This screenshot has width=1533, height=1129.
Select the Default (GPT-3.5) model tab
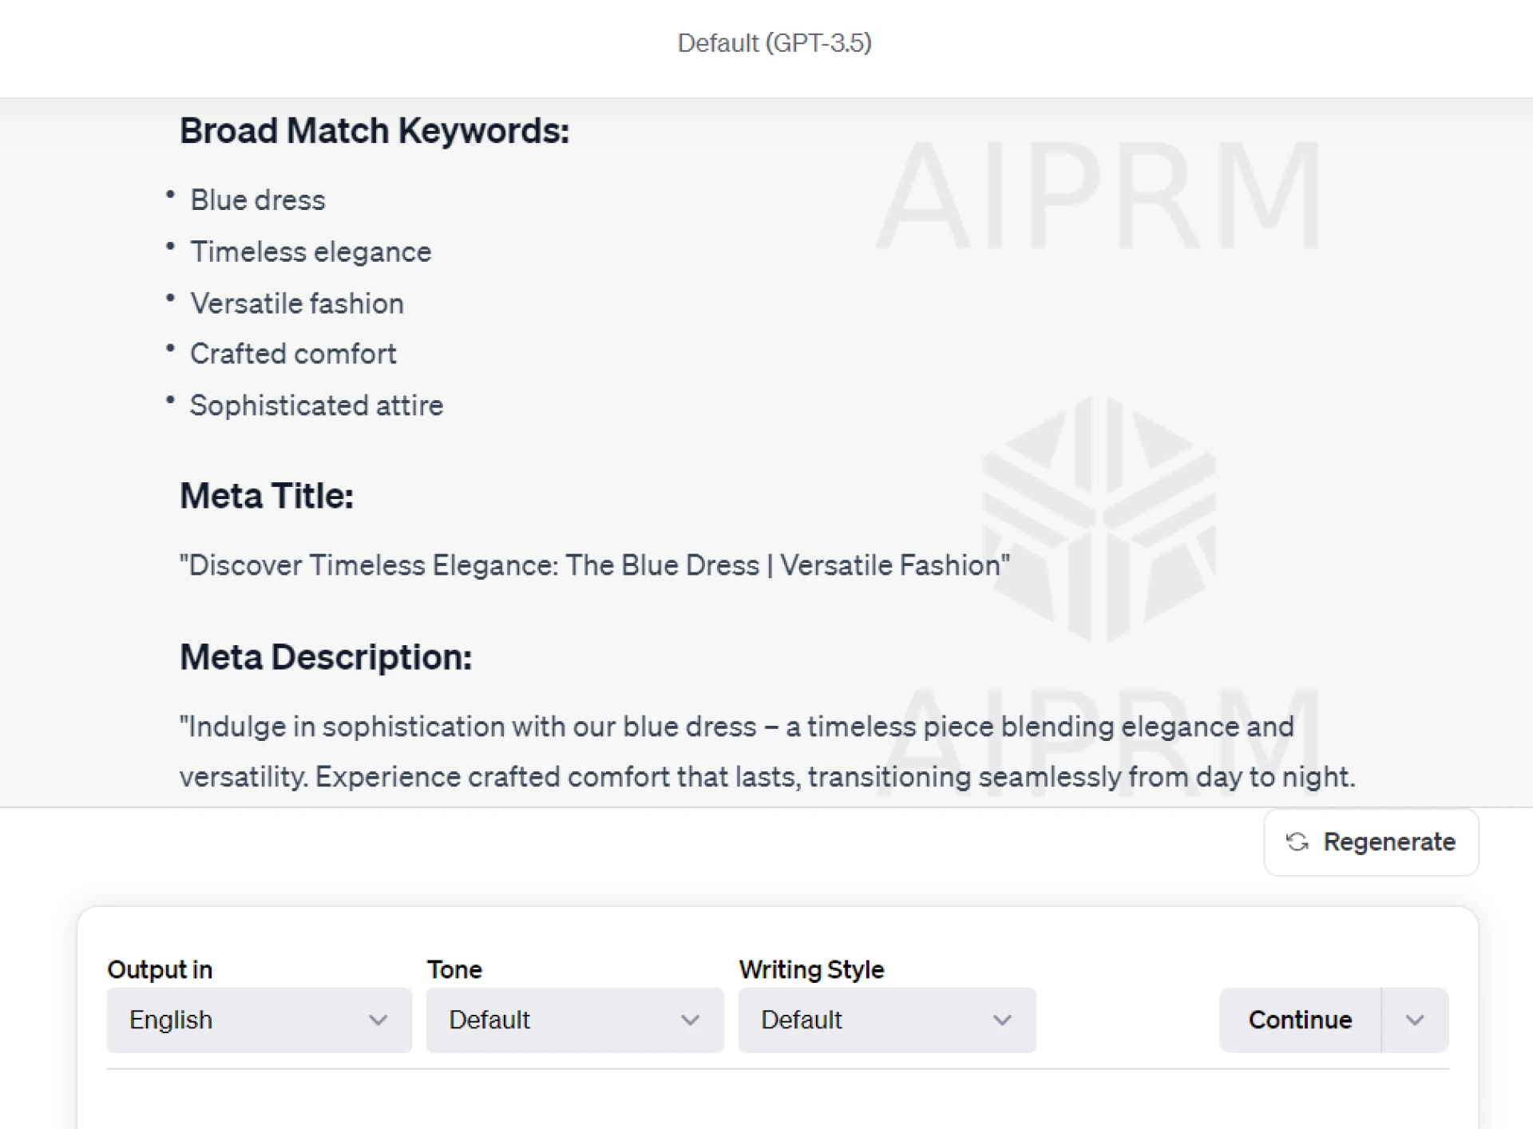tap(774, 43)
